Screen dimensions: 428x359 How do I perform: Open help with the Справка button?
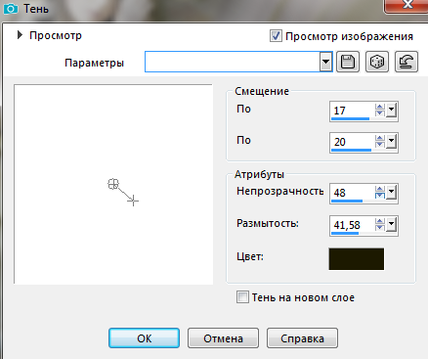coord(302,338)
